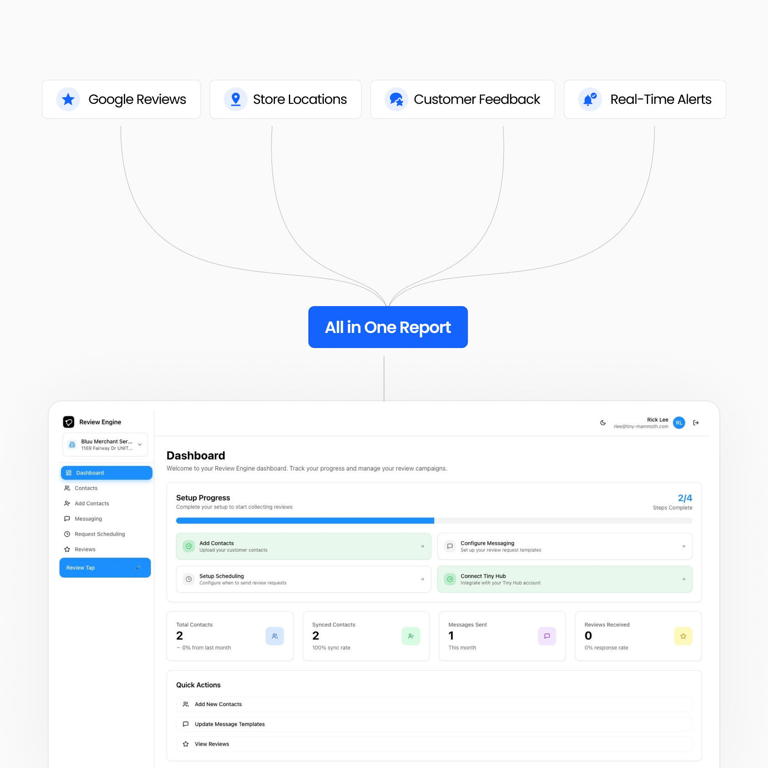This screenshot has width=768, height=768.
Task: Click the Dashboard page heading
Action: tap(196, 456)
